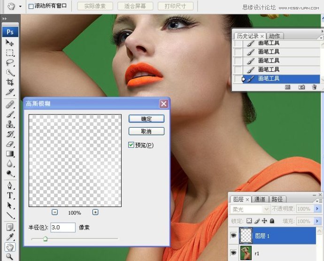Toggle the 预览(P) checkbox
This screenshot has height=261, width=324.
pos(131,145)
